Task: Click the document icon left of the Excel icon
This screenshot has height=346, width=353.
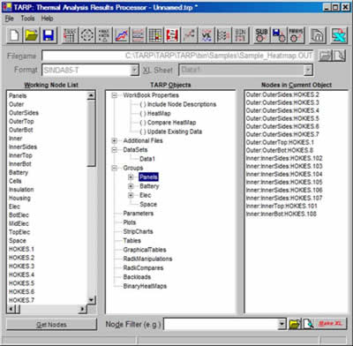Action: [x=318, y=35]
